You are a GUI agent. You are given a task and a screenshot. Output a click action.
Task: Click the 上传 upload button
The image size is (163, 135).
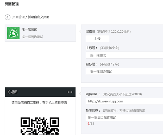pyautogui.click(x=97, y=39)
